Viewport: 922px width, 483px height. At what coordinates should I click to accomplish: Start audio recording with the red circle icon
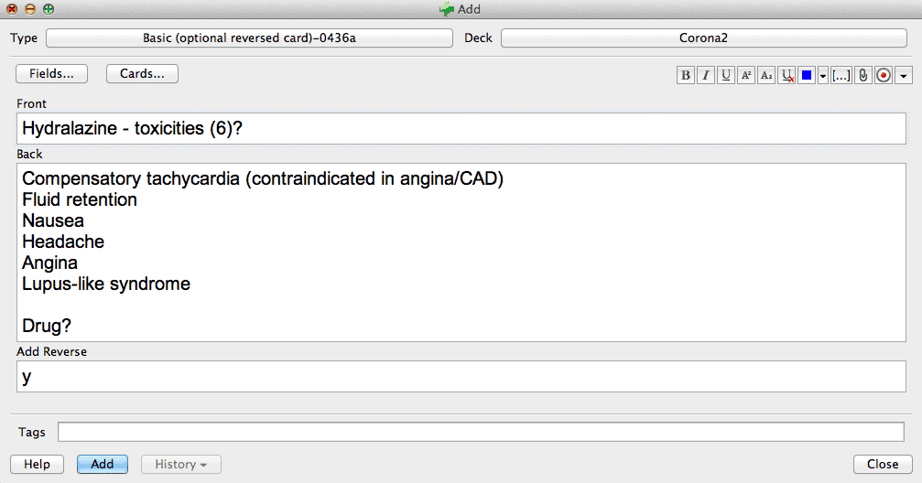(x=884, y=75)
